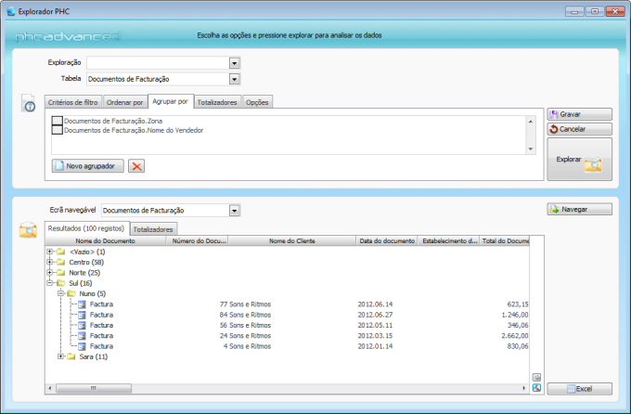This screenshot has width=631, height=414.
Task: Click the Factura document icon dated 2012.06.14
Action: [82, 304]
